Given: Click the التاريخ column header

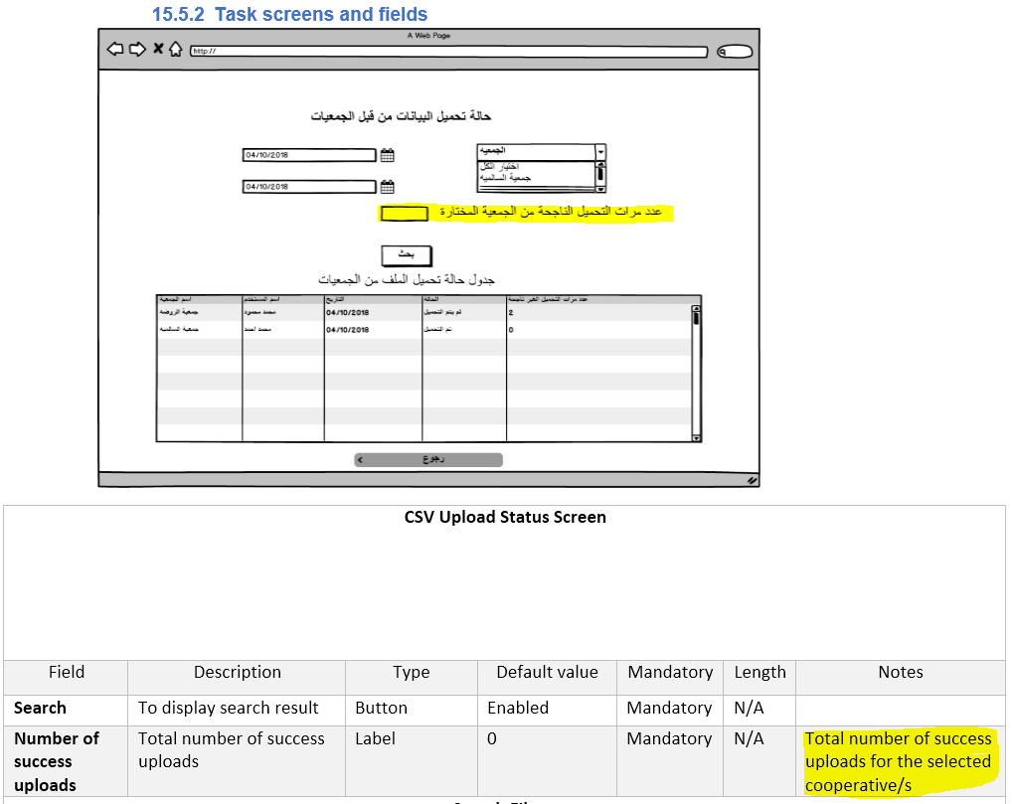Looking at the screenshot, I should coord(373,299).
